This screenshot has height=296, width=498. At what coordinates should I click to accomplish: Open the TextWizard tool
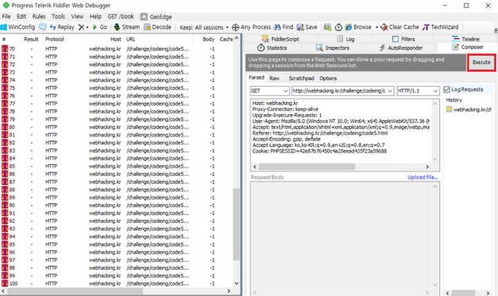(x=441, y=28)
